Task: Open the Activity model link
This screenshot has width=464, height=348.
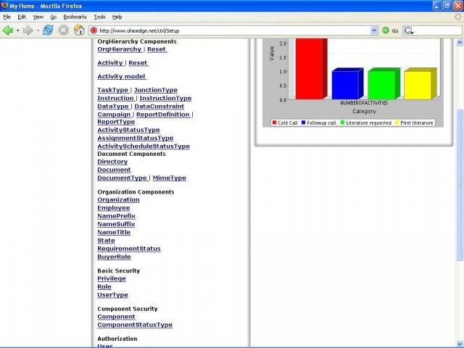Action: (x=122, y=77)
